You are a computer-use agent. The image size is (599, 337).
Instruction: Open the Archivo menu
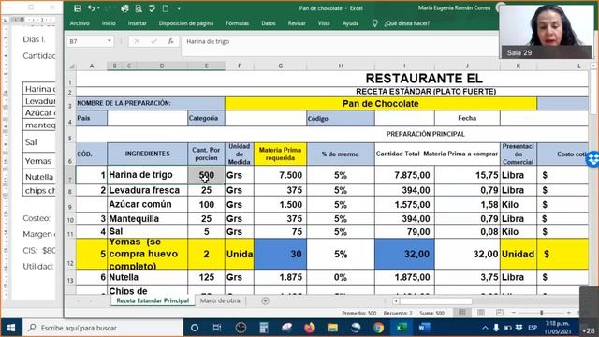[80, 23]
